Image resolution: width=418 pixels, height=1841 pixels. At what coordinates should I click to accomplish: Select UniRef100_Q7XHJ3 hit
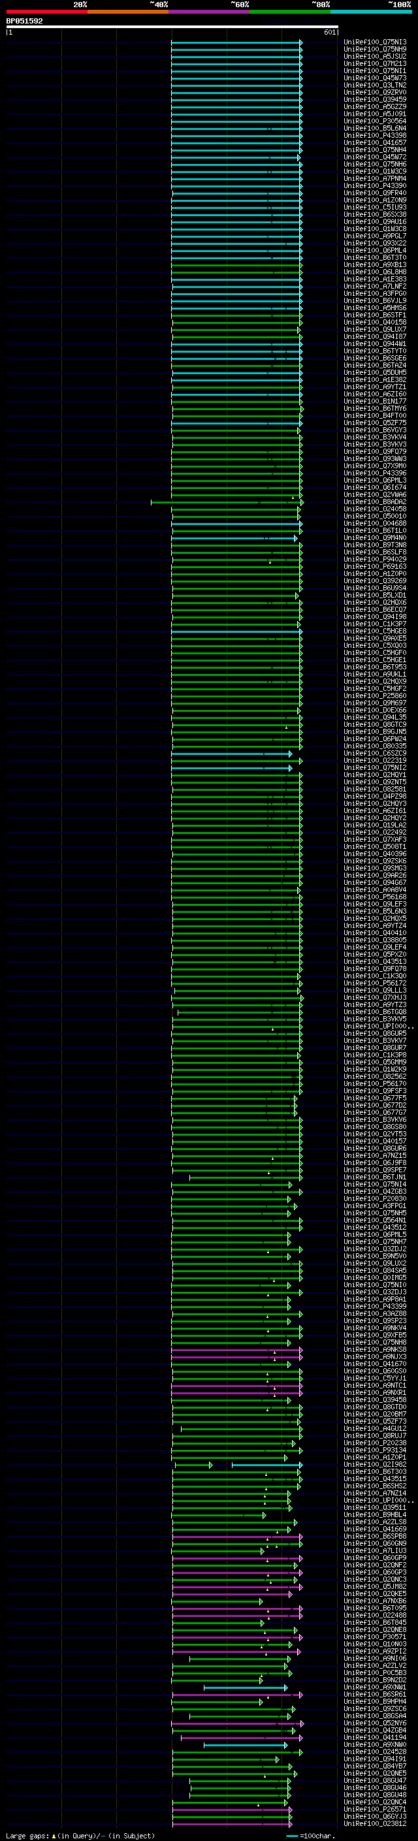(x=375, y=997)
